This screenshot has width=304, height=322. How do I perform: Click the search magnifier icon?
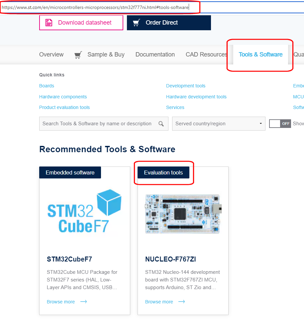click(161, 123)
